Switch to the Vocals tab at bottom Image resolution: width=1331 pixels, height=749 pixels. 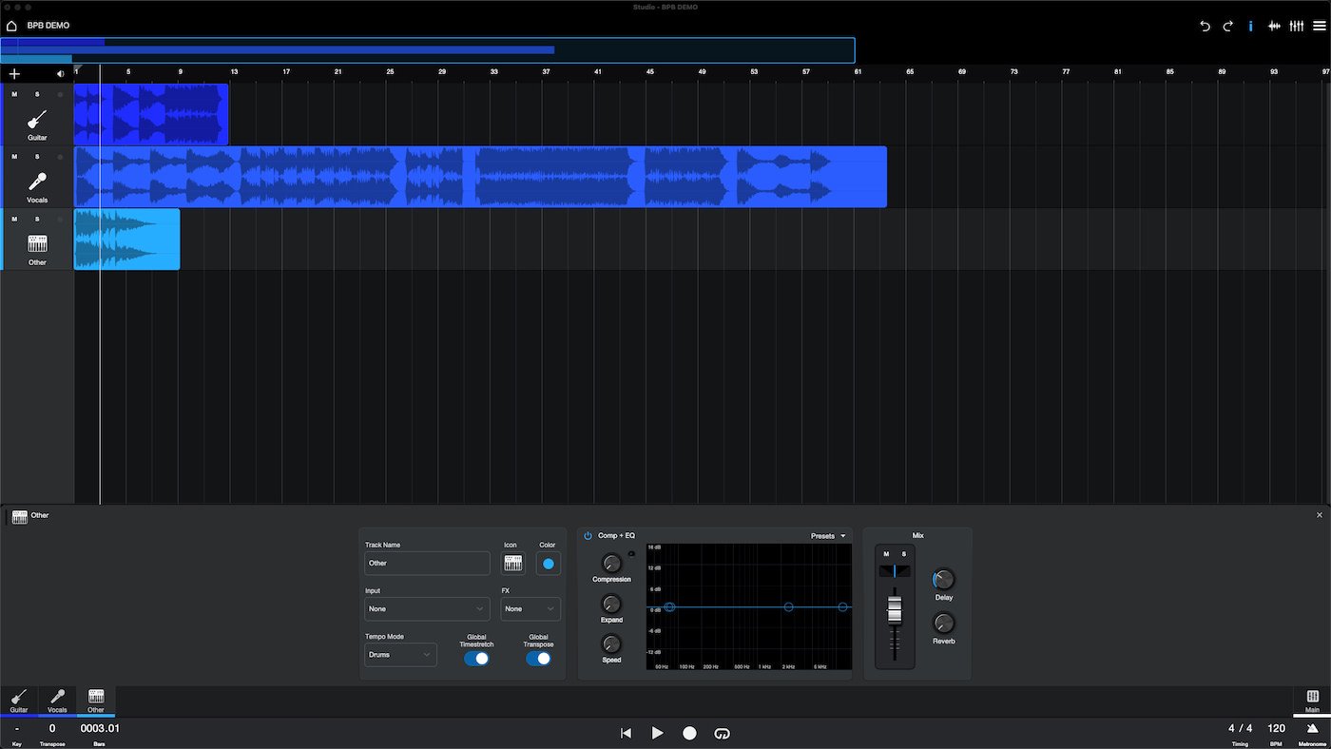point(57,701)
